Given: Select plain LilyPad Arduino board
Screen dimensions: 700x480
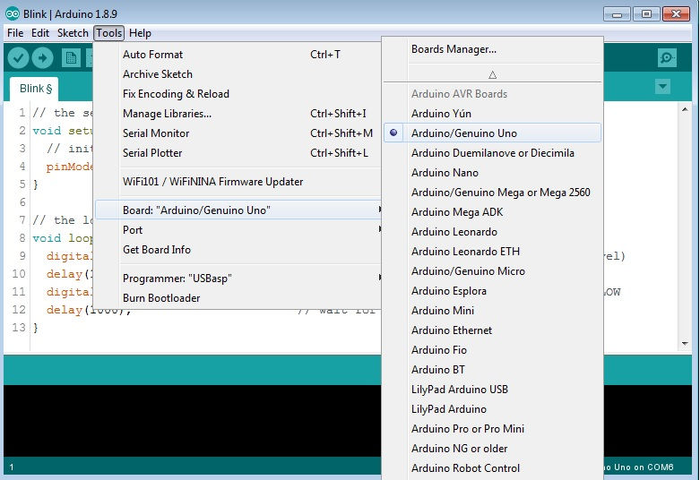Looking at the screenshot, I should [492, 408].
